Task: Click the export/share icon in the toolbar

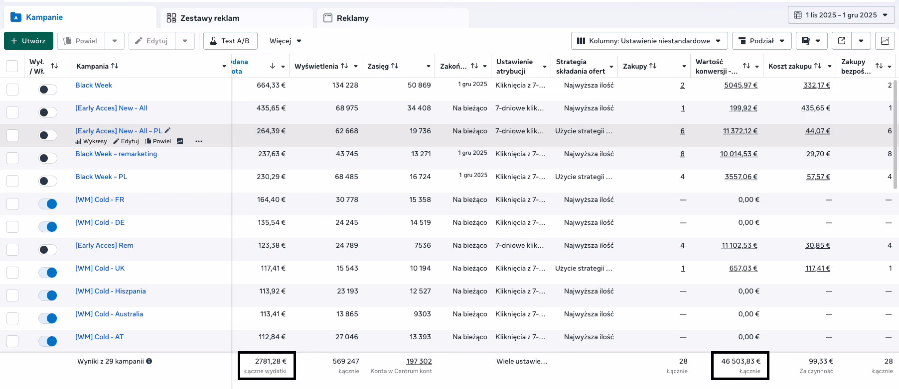Action: [x=842, y=41]
